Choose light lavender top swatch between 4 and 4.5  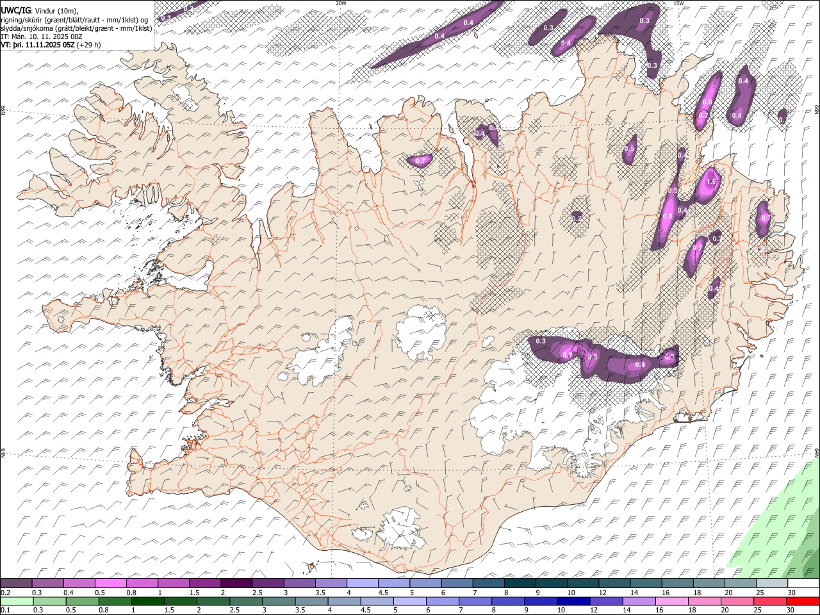tap(362, 583)
